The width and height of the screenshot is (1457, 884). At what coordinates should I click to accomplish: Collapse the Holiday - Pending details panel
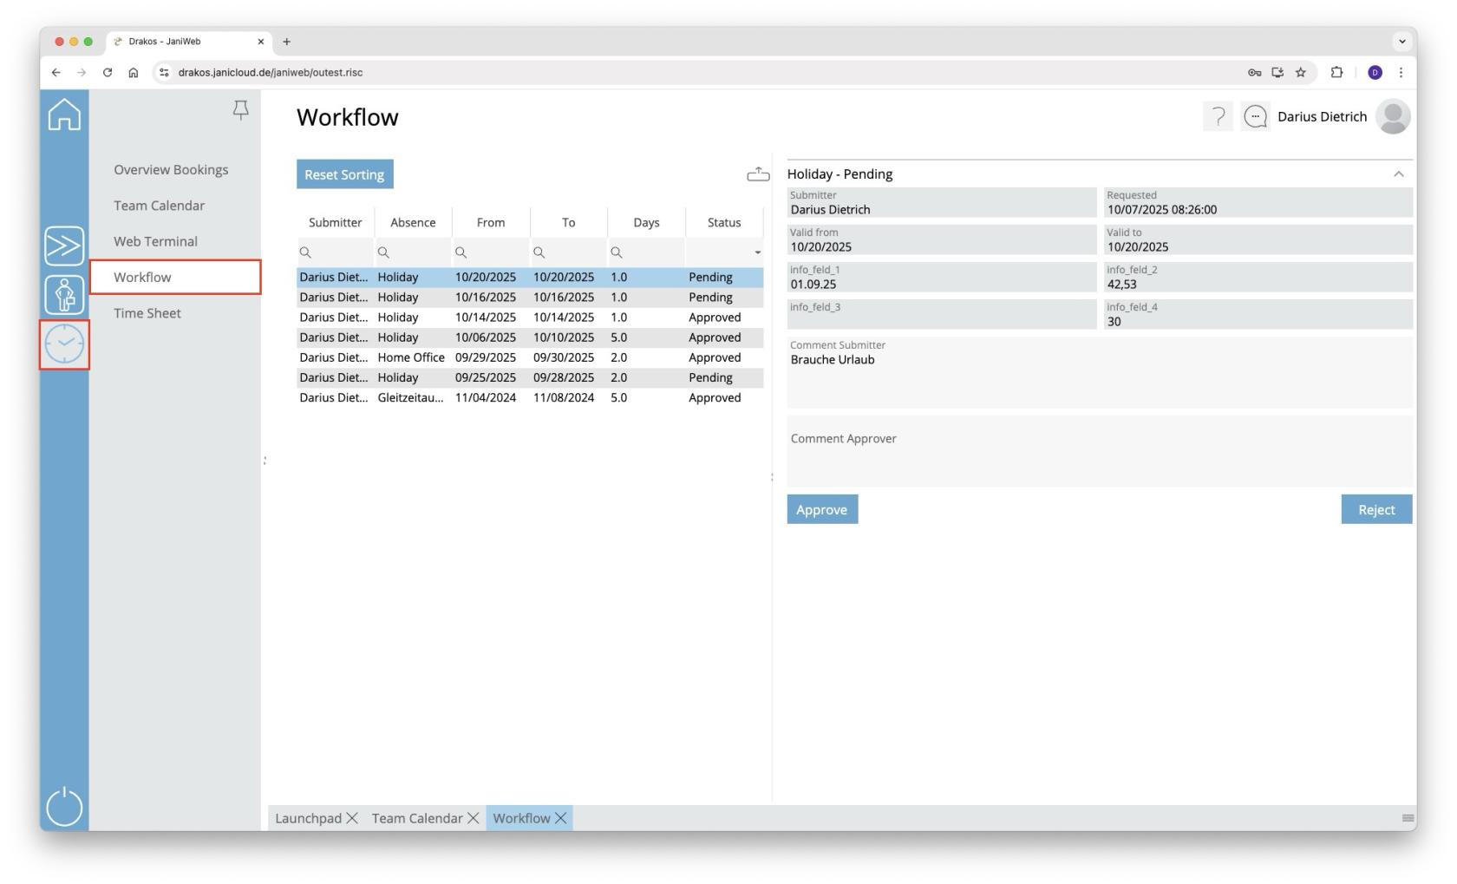click(1398, 174)
